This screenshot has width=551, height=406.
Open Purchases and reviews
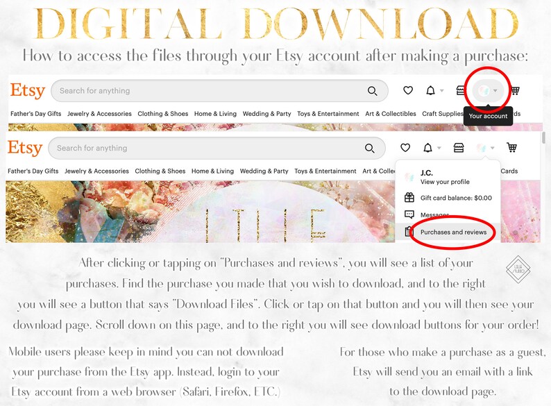coord(448,232)
